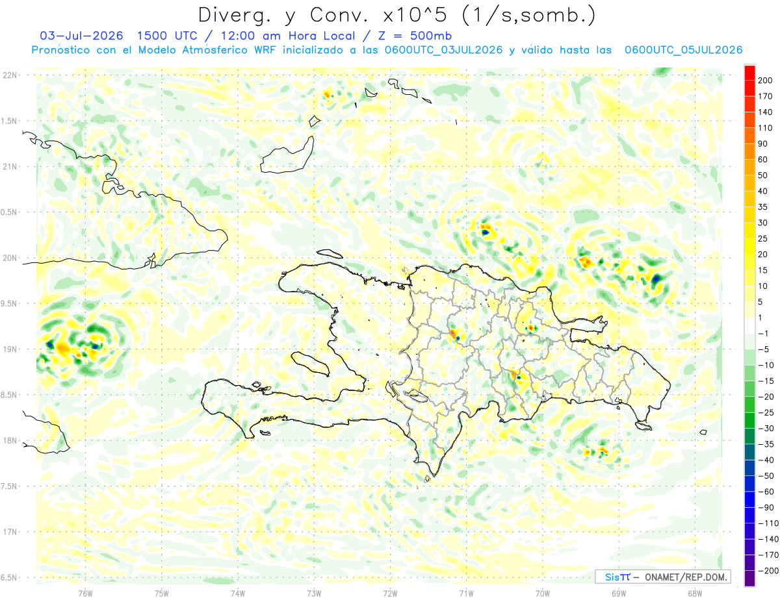Click the '69W' longitude label
This screenshot has width=780, height=602.
619,592
